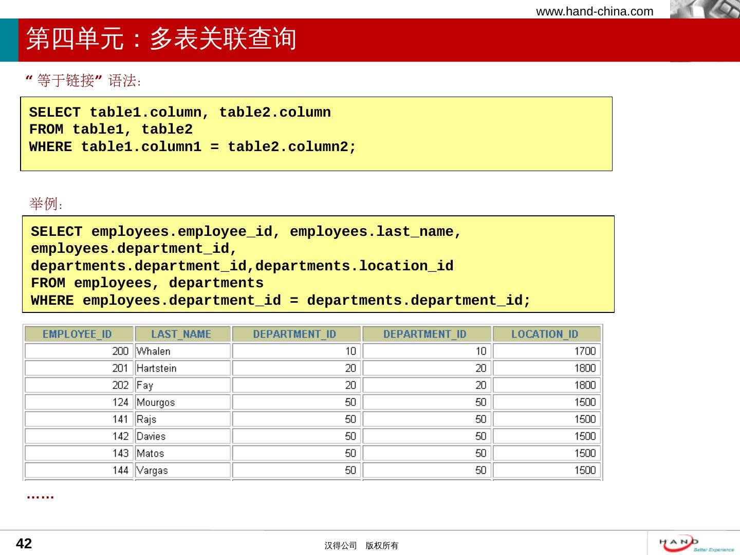Click the LOCATION_ID column header

[x=546, y=335]
